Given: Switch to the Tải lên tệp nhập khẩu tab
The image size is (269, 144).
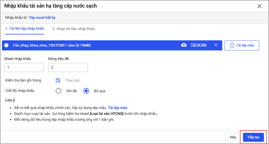Looking at the screenshot, I should (25, 29).
